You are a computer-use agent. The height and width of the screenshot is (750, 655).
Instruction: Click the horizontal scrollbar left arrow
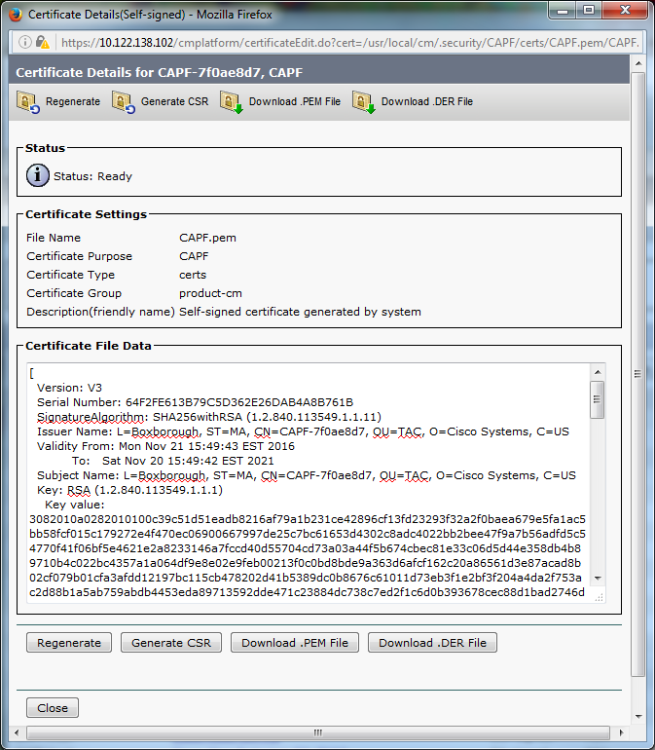(17, 732)
